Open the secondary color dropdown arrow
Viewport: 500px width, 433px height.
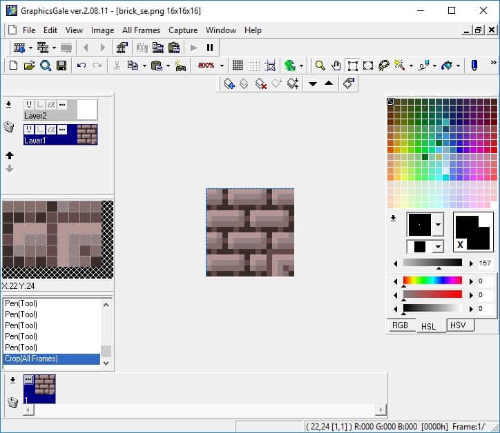coord(439,247)
